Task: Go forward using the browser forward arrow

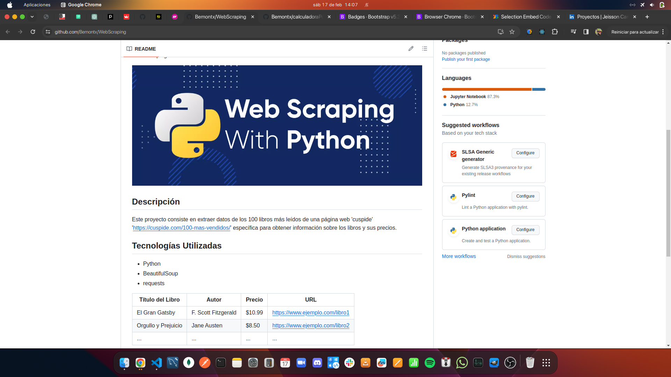Action: point(20,32)
